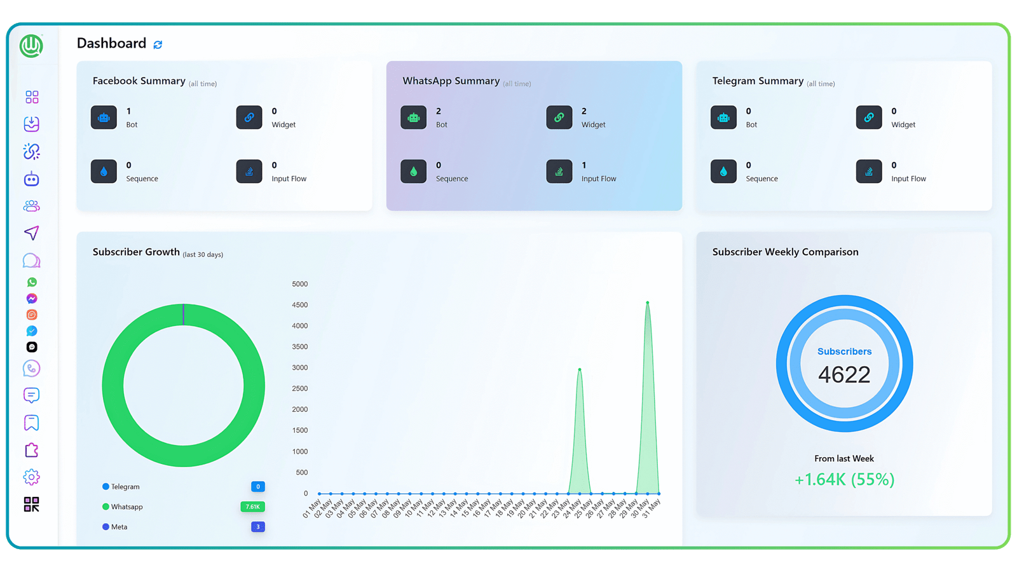Viewport: 1017px width, 572px height.
Task: Click the Facebook Summary heading
Action: tap(139, 81)
